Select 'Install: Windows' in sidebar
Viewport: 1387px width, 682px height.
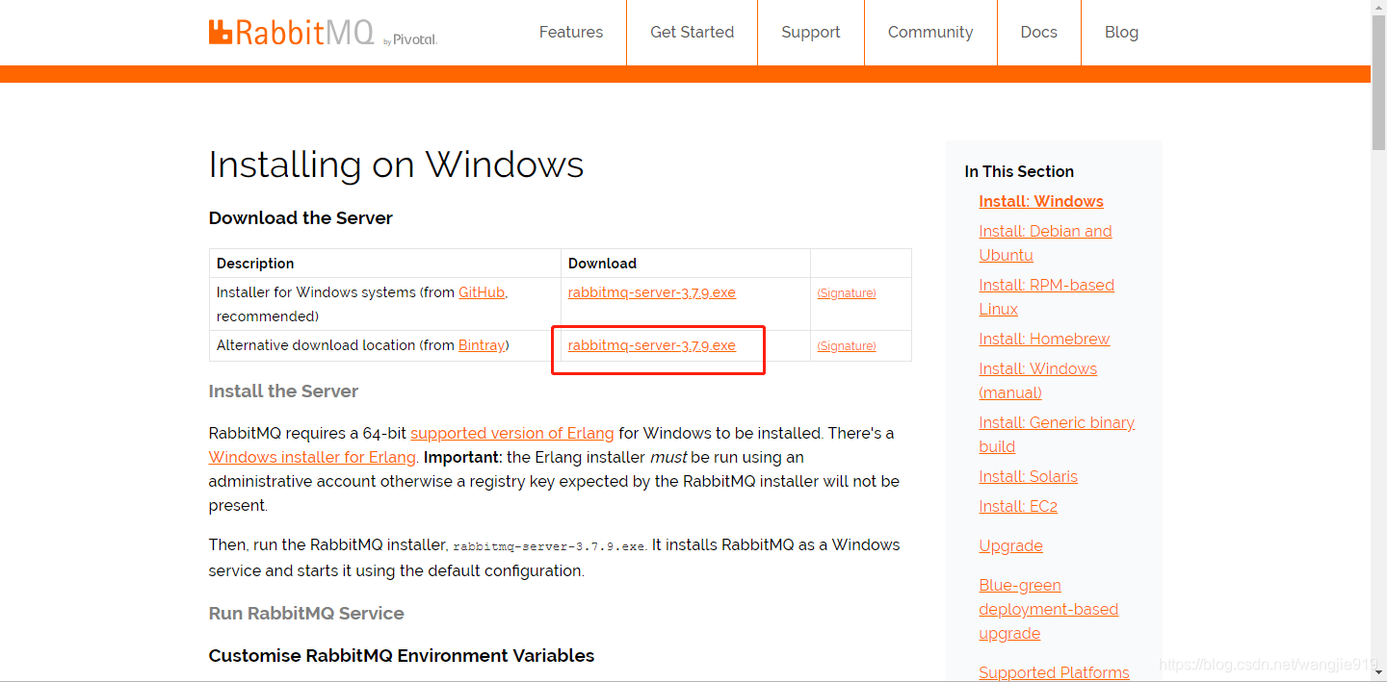[x=1041, y=201]
